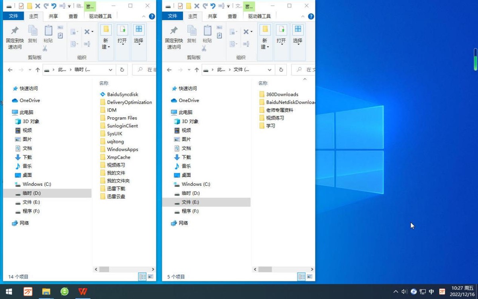The image size is (478, 299).
Task: Click the volume icon in system tray
Action: point(404,291)
